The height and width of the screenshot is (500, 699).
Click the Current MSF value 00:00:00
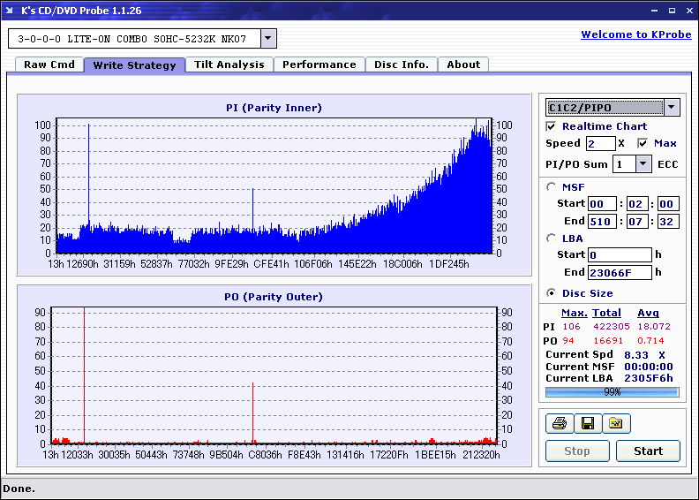pos(648,367)
